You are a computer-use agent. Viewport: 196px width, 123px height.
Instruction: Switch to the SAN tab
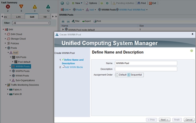32,17
